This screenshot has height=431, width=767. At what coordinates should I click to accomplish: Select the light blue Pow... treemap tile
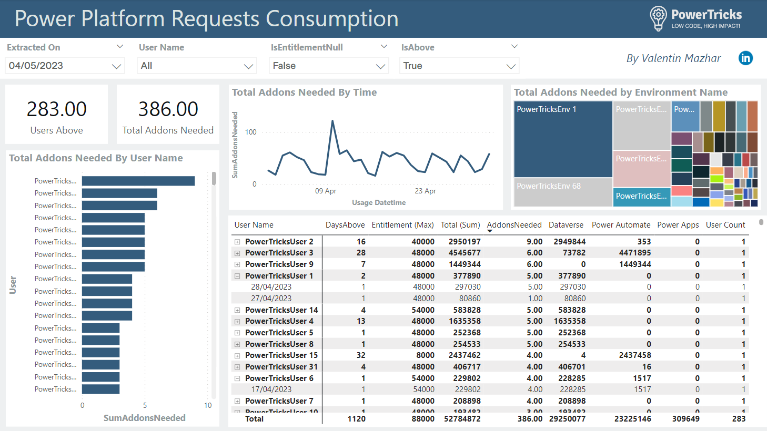tap(685, 116)
